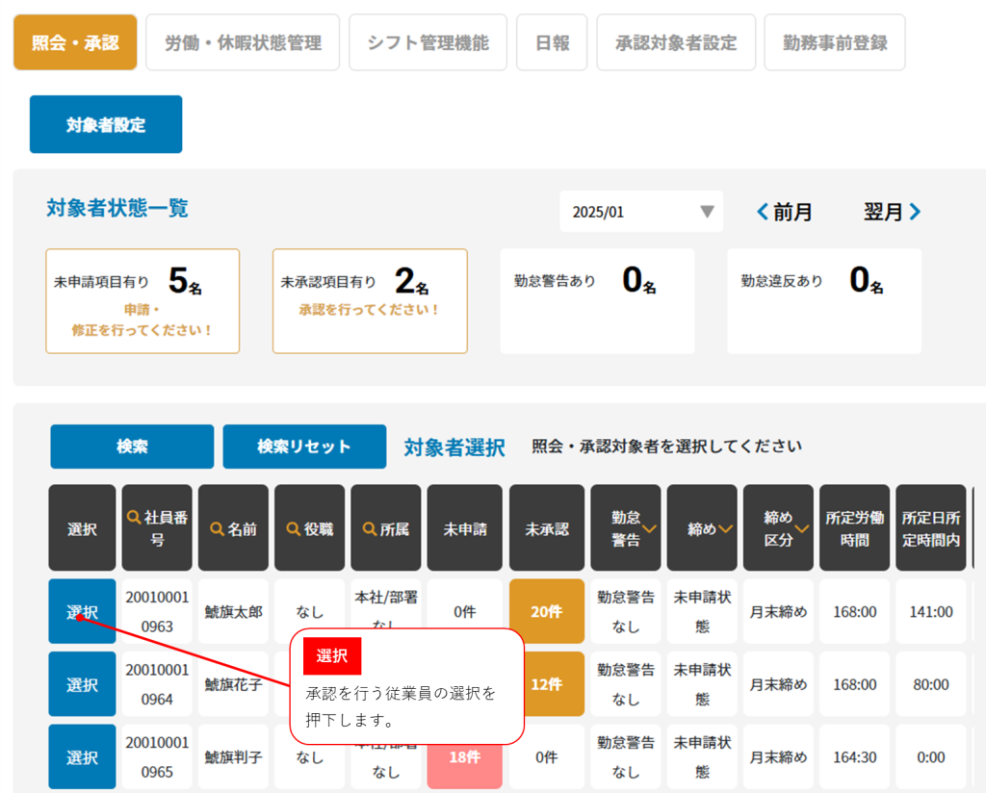Expand the 勤怠警告 column filter chevron

click(652, 528)
